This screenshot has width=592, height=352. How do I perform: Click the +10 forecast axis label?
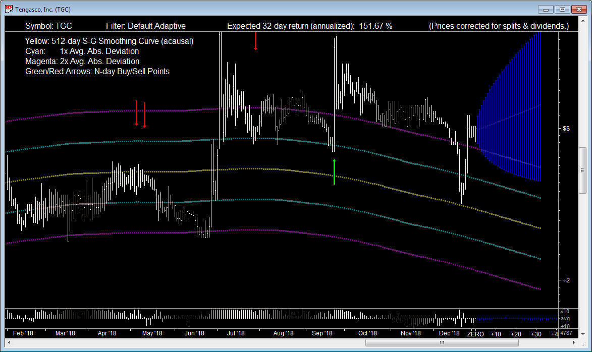click(496, 334)
